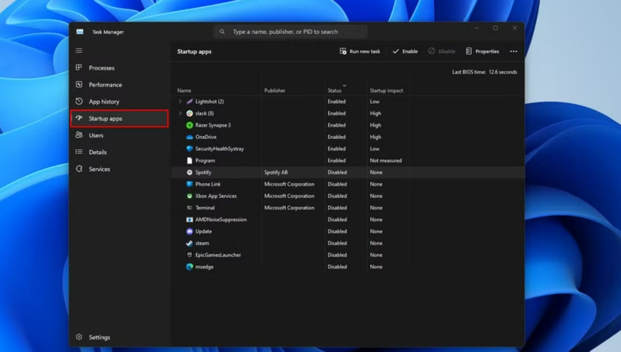This screenshot has width=621, height=352.
Task: Click the Services puzzle icon
Action: 79,169
